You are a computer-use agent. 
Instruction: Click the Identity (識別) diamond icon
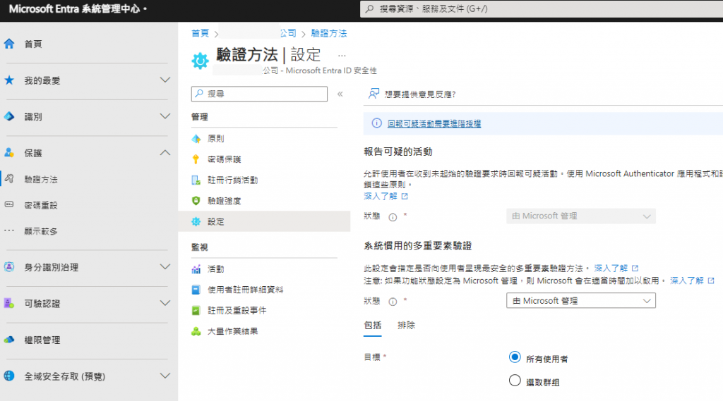[x=9, y=116]
